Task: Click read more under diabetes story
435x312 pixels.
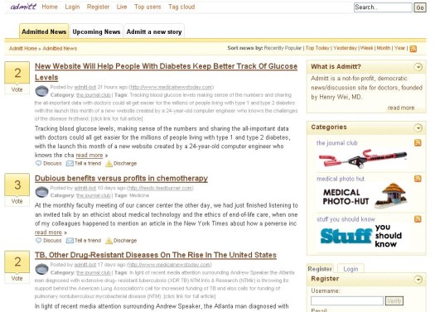Action: [x=89, y=155]
